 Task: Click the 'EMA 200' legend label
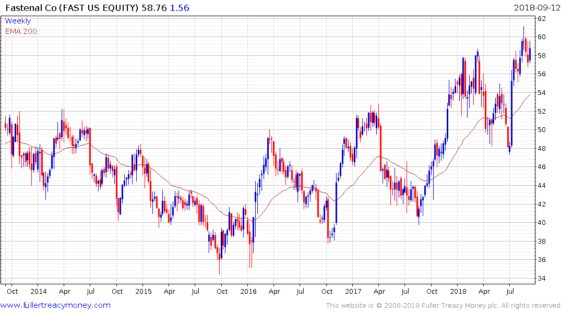tap(21, 31)
